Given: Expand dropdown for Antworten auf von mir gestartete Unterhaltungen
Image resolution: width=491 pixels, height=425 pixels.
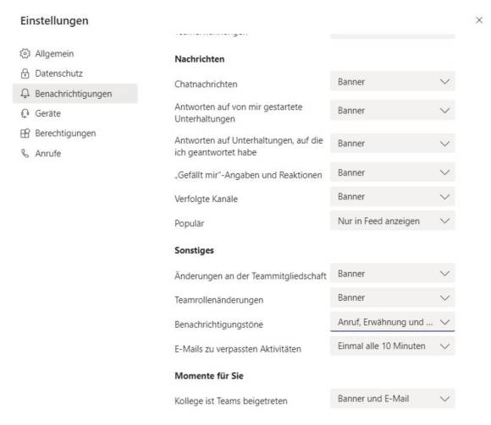Looking at the screenshot, I should click(x=392, y=111).
